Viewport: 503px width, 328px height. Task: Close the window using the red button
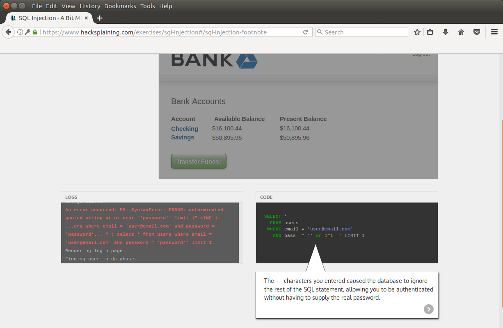pos(6,6)
